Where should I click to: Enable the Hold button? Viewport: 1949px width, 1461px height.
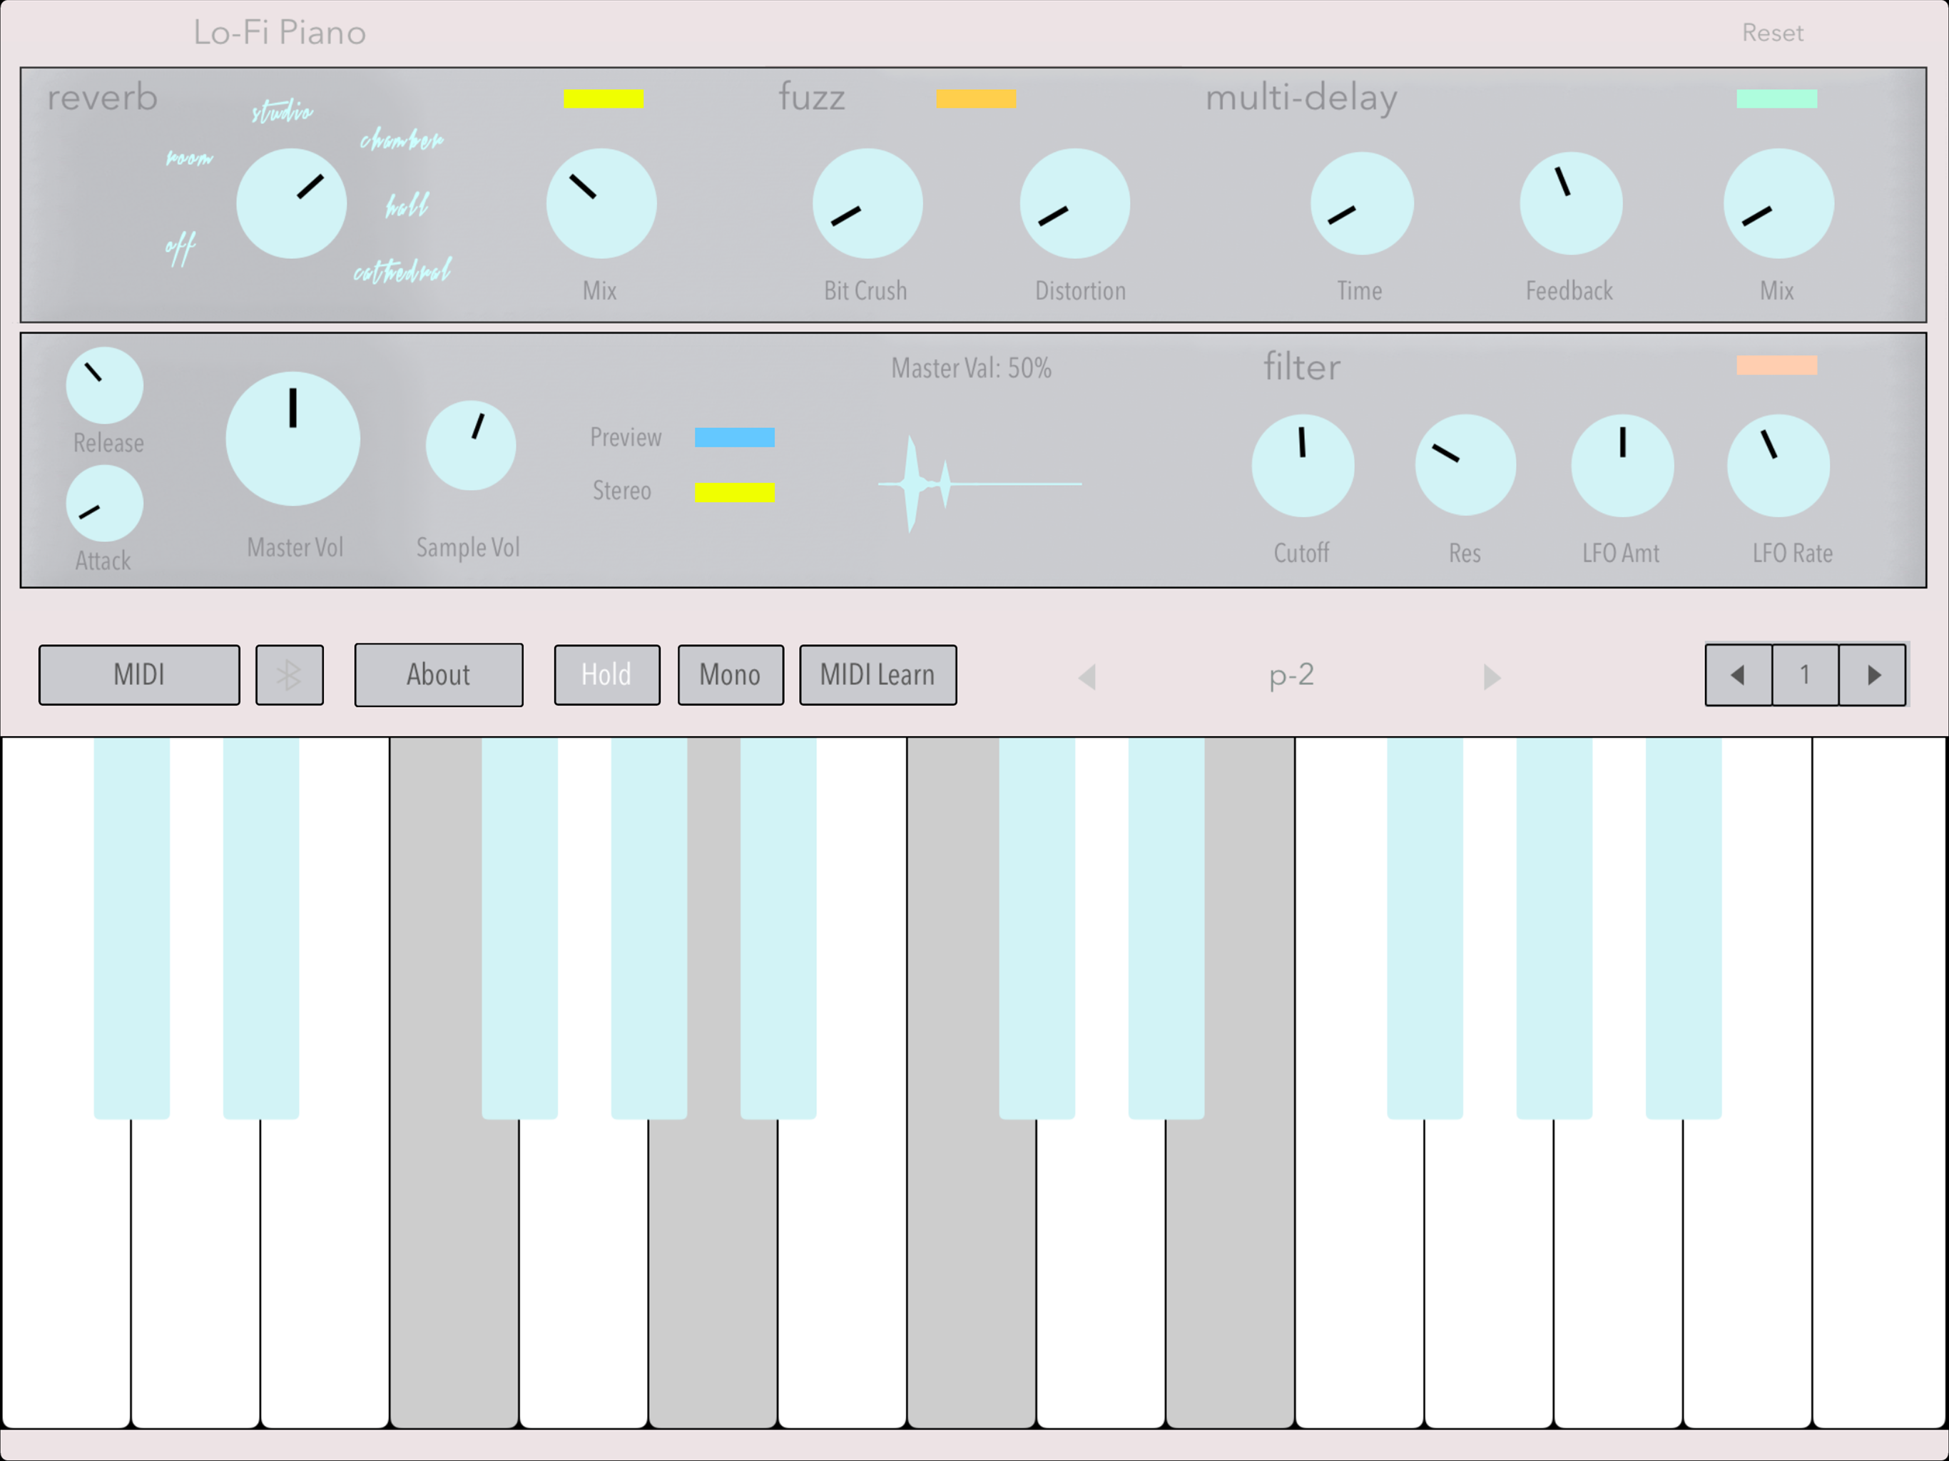[607, 675]
